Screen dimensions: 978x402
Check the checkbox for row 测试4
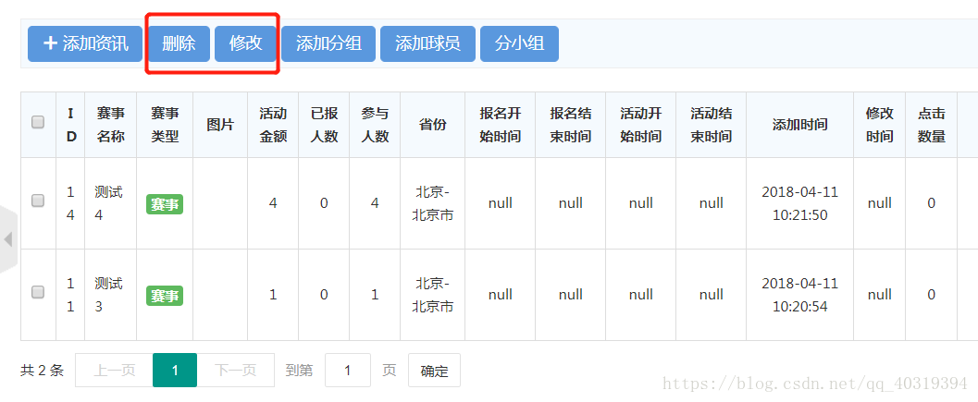pyautogui.click(x=38, y=200)
